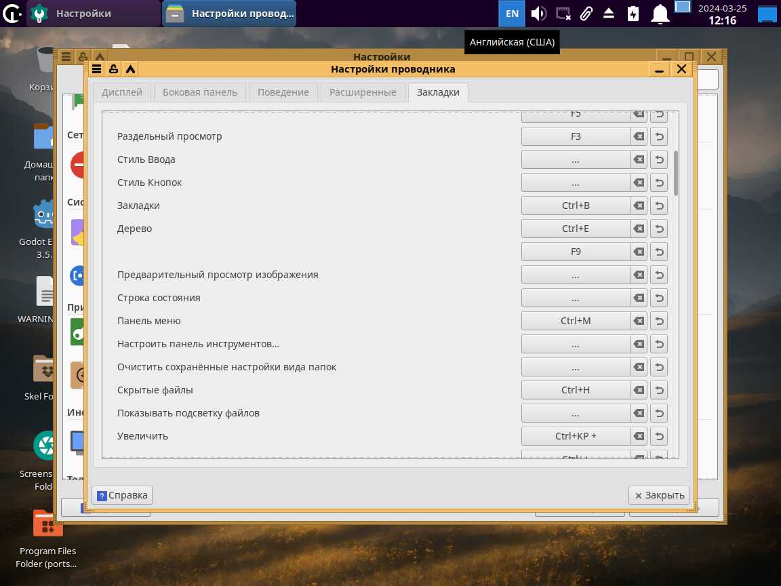
Task: Clear the shortcut for Раздельный просмотр
Action: (x=639, y=136)
